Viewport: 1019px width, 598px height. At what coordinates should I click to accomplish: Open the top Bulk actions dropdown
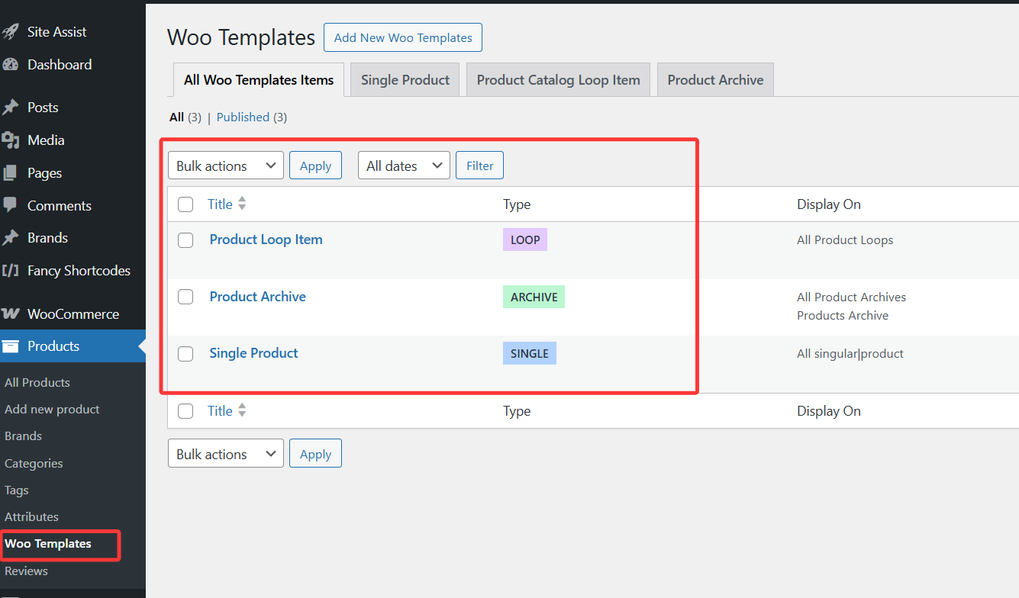coord(225,166)
